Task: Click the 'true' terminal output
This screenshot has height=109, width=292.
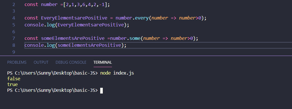Action: (x=12, y=84)
